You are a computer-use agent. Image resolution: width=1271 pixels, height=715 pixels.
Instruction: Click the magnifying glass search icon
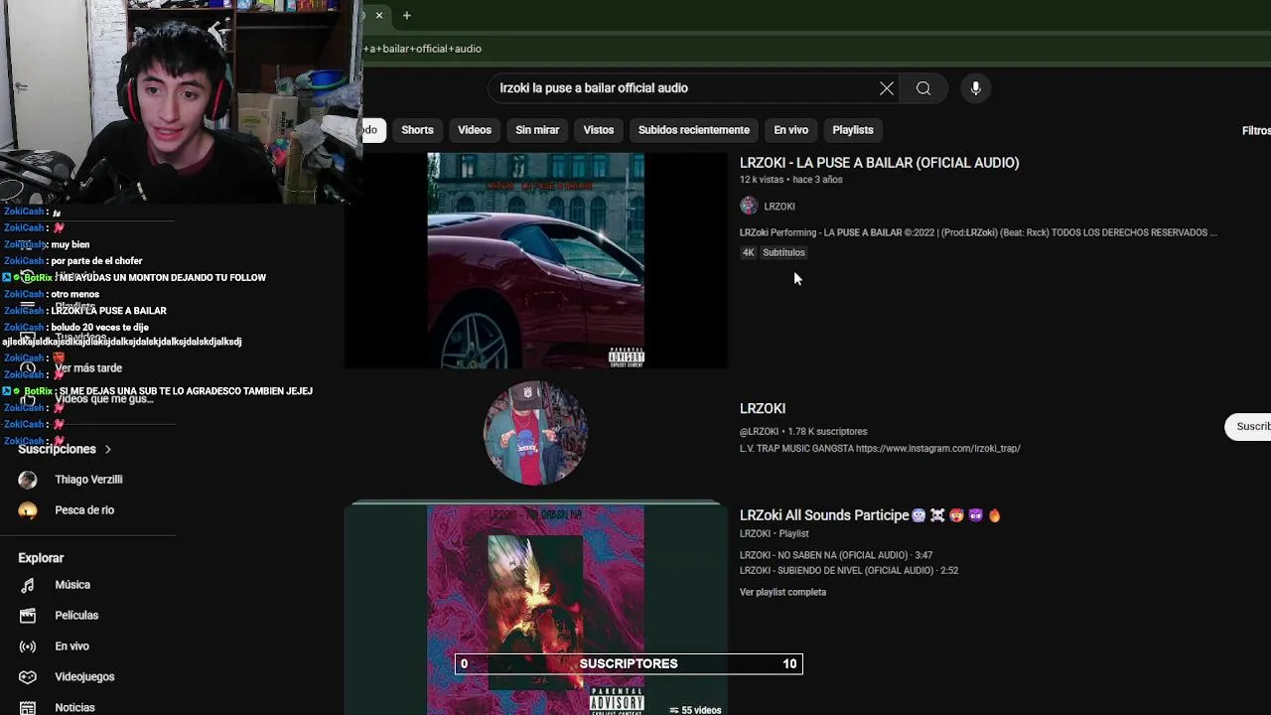pos(923,88)
